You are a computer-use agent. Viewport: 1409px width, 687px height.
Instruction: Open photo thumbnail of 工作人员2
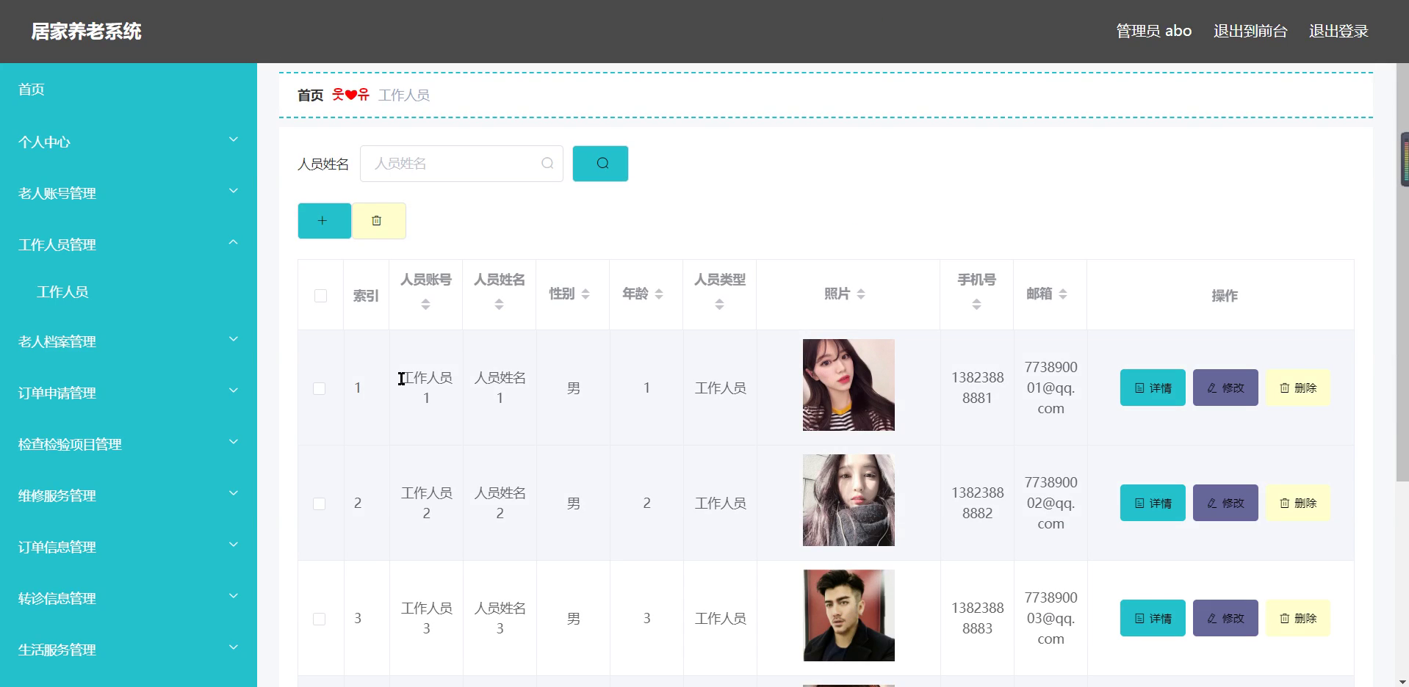(x=848, y=500)
